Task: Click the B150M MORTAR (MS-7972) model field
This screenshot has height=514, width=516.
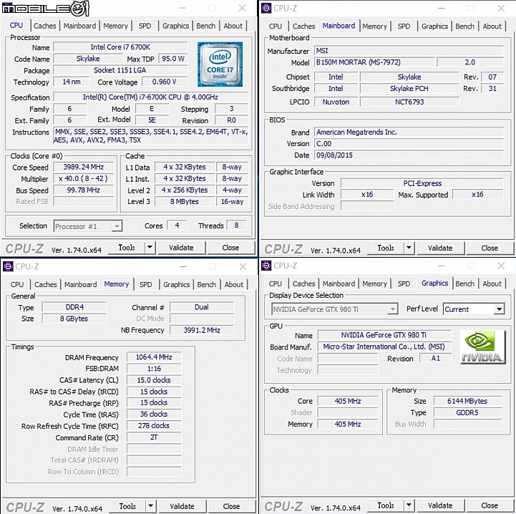Action: tap(374, 62)
